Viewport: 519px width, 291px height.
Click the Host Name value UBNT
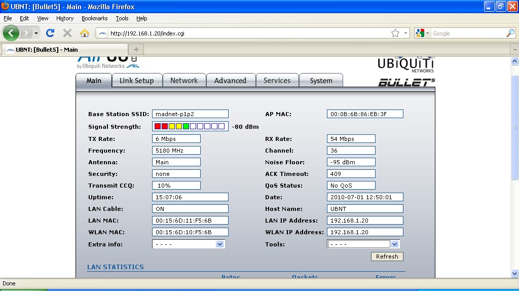[365, 209]
